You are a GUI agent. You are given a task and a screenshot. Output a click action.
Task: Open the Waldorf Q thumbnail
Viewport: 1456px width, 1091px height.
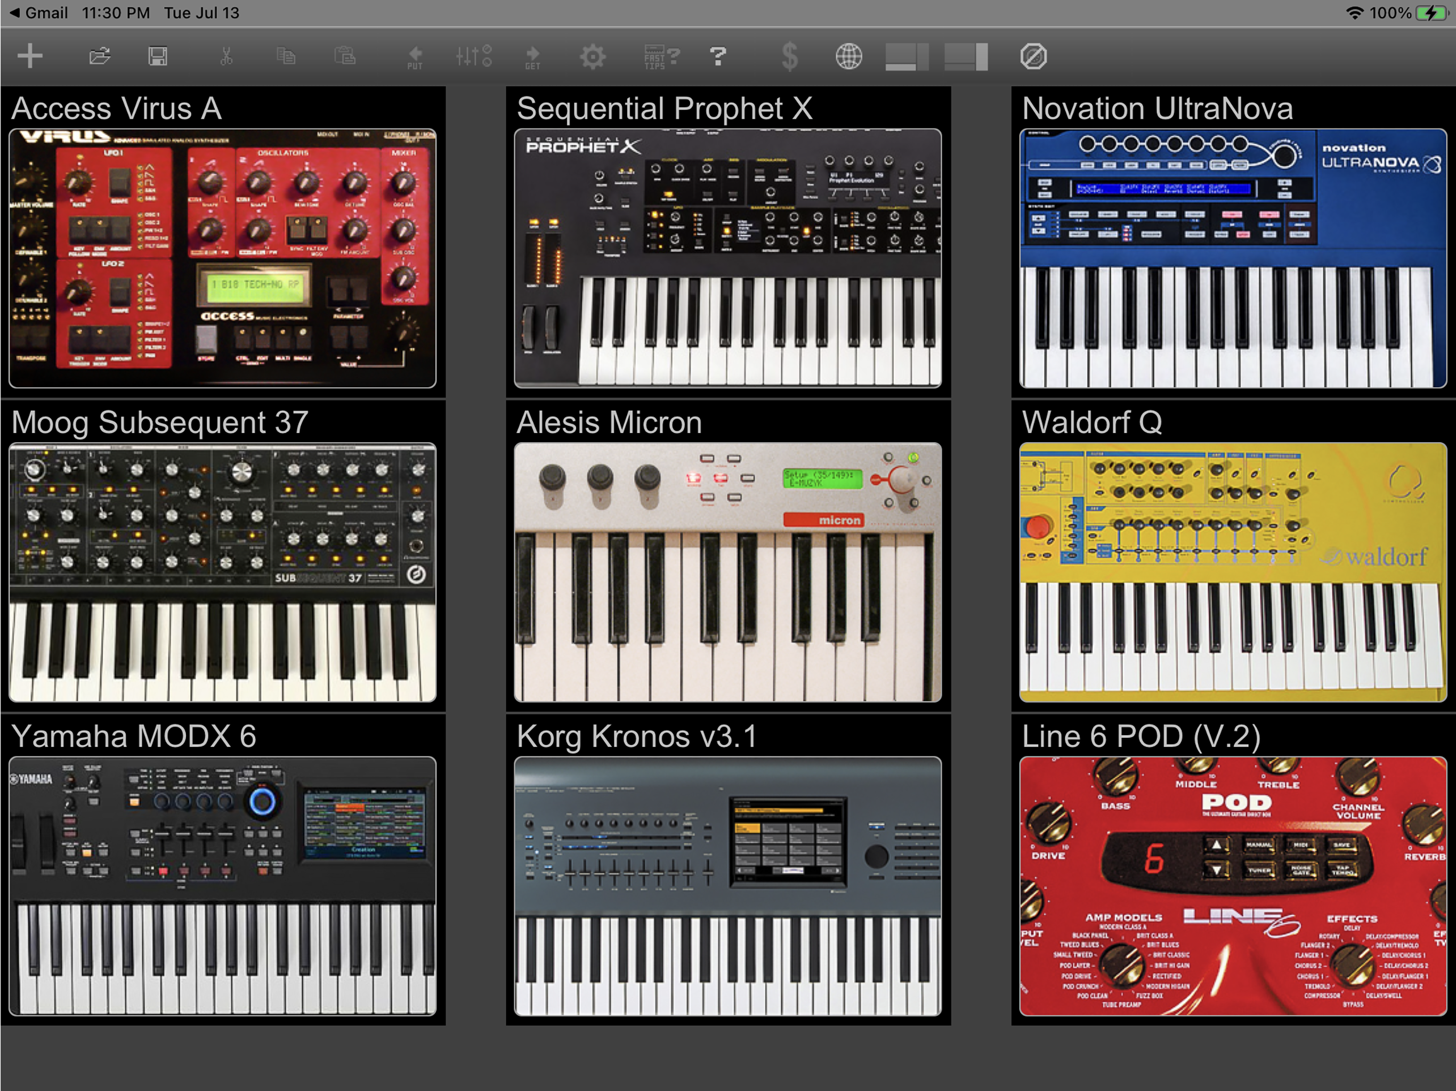point(1233,572)
